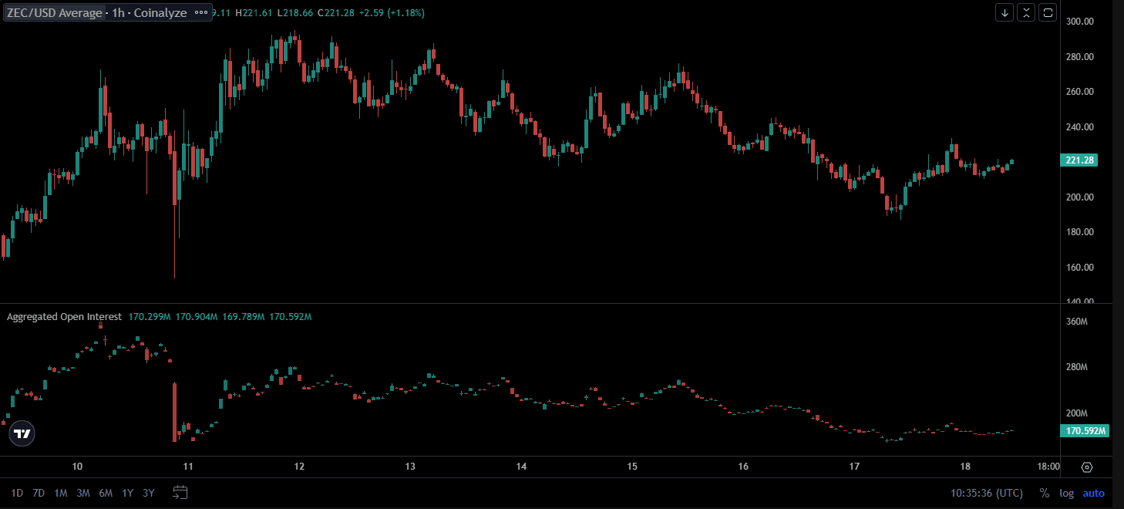Click the Aggregated Open Interest indicator label
Screen dimensions: 1124x509
[64, 317]
